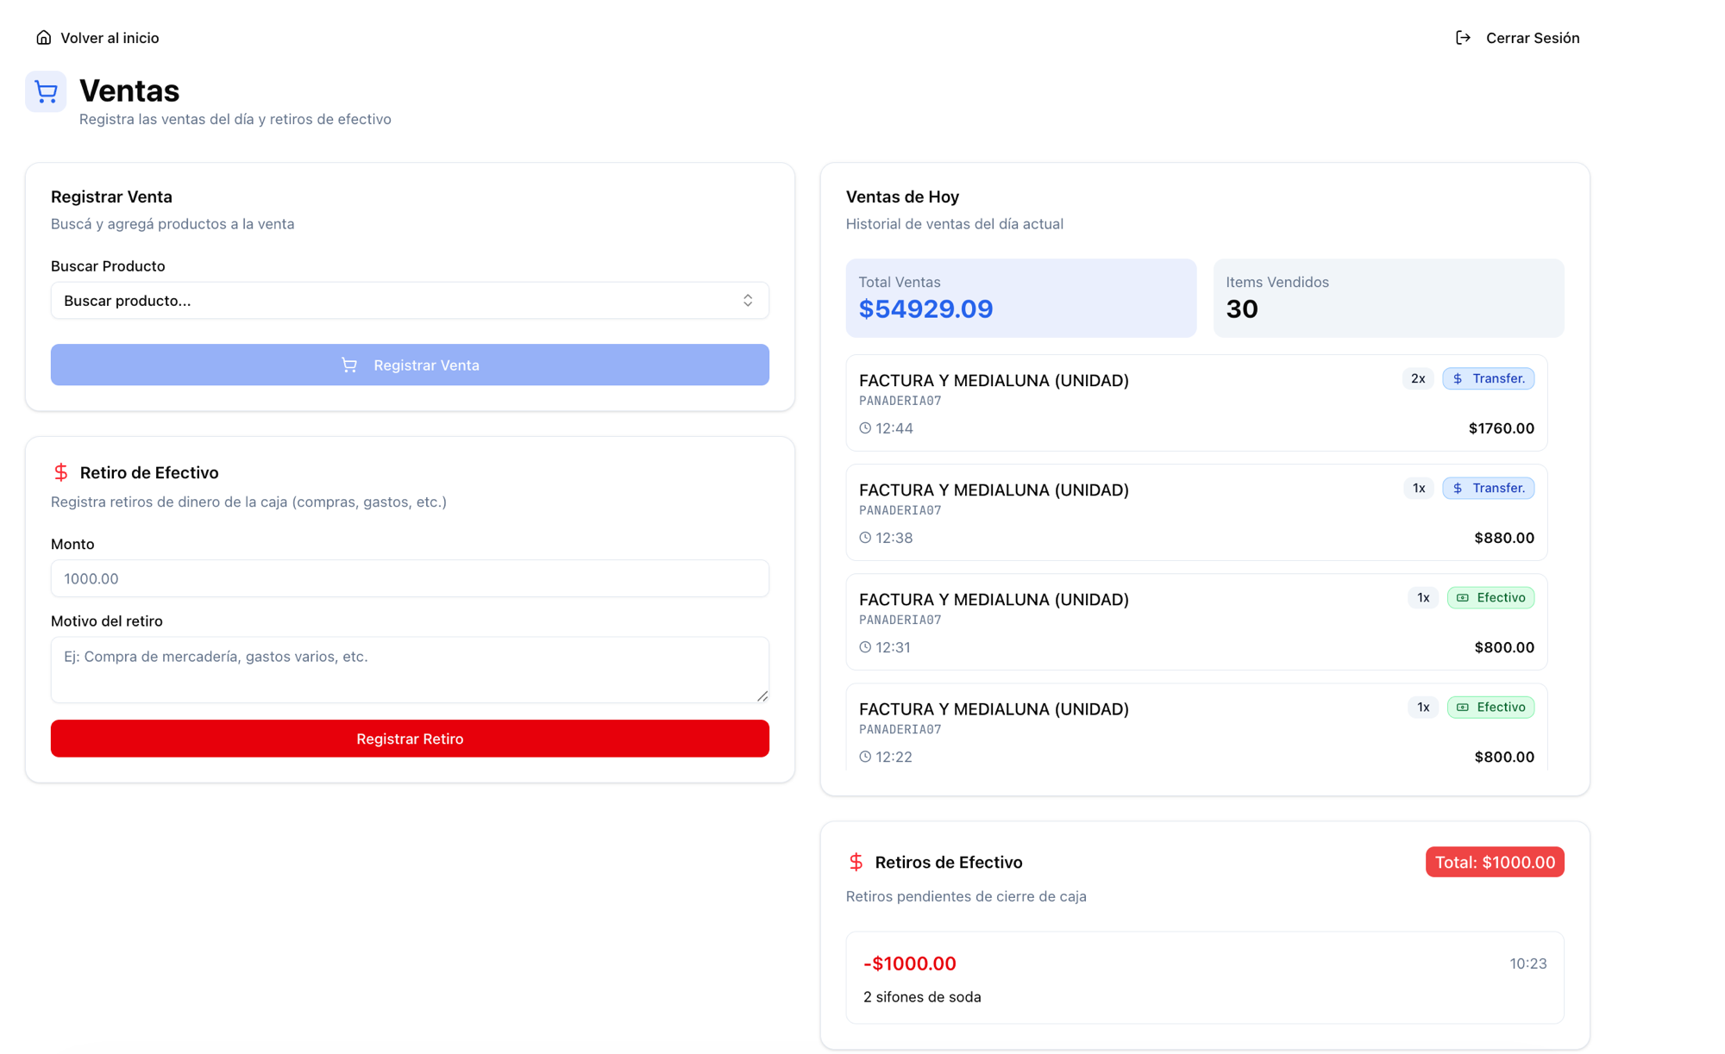1725x1054 pixels.
Task: Click the Transfer. badge on the 12:44 sale
Action: pyautogui.click(x=1489, y=379)
